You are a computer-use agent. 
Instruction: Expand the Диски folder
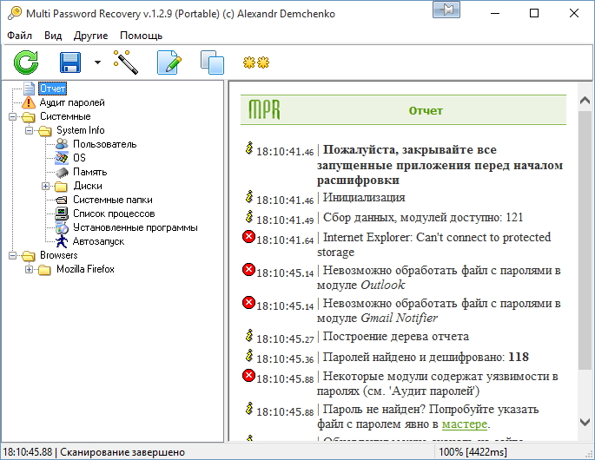(45, 186)
